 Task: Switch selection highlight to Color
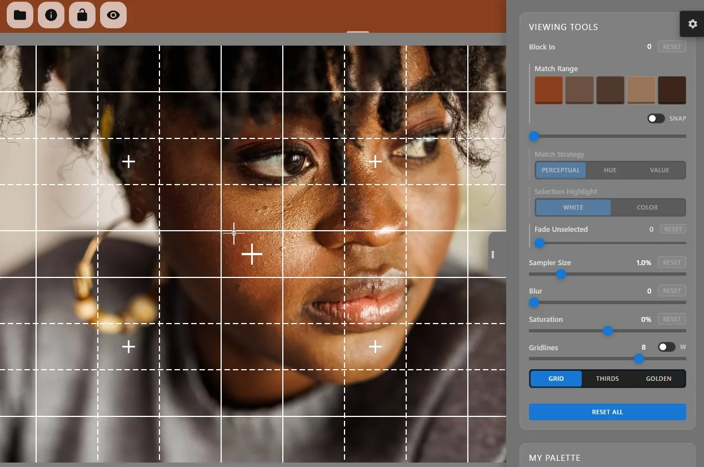tap(647, 207)
